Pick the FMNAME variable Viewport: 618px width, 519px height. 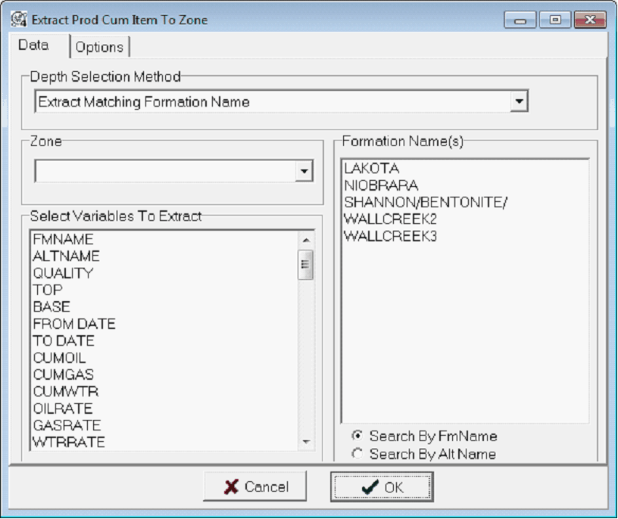click(63, 240)
